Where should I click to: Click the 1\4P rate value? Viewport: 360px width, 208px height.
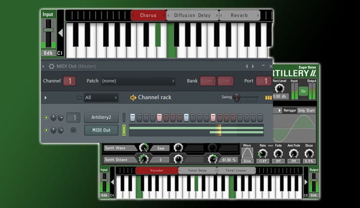(263, 161)
